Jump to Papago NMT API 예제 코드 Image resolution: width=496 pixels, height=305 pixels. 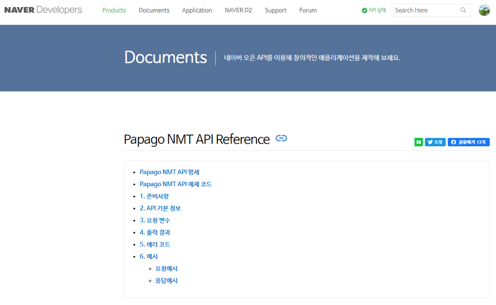point(176,184)
